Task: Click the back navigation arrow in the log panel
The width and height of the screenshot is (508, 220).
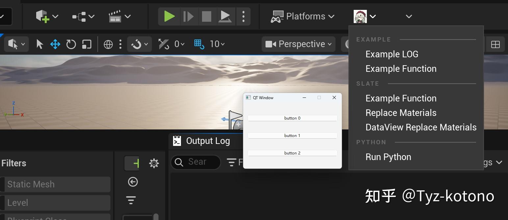Action: tap(133, 181)
